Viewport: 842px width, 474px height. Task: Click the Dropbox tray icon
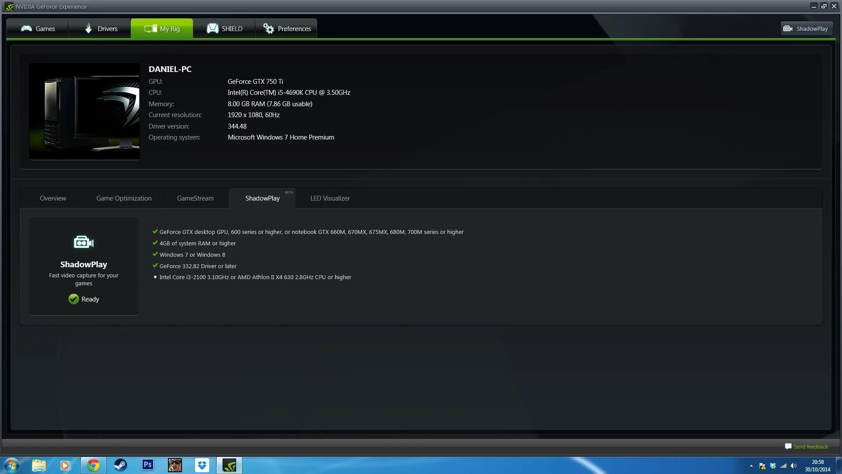tap(773, 466)
